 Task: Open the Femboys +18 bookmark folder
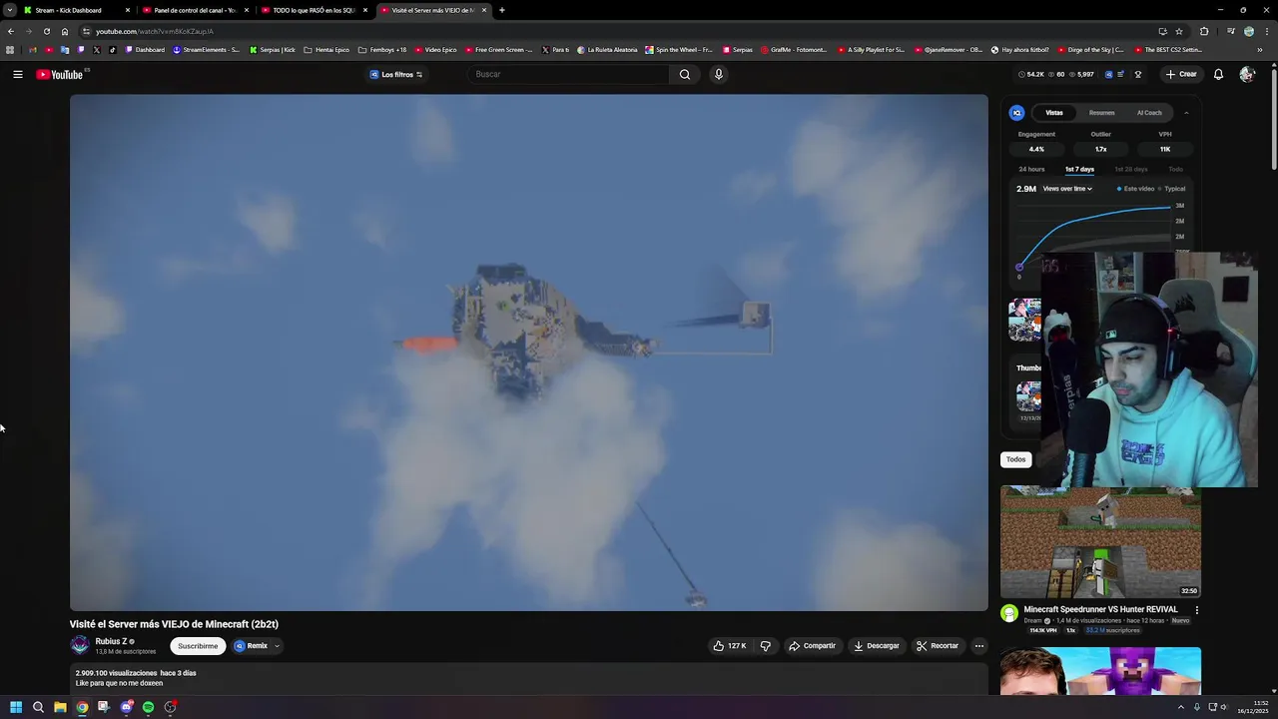[382, 49]
